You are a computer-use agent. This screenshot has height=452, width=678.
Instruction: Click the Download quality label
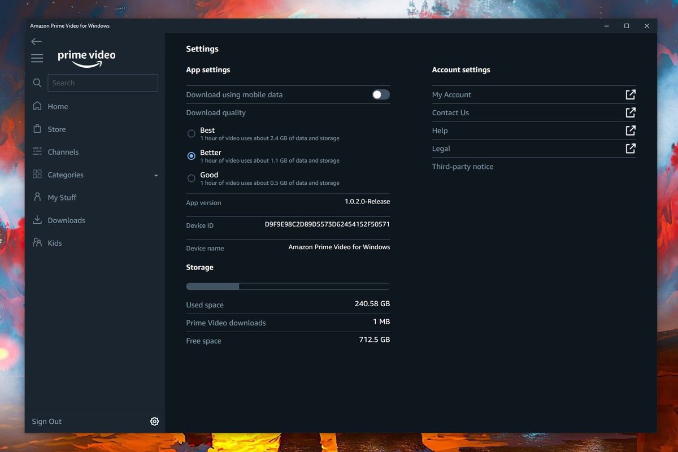tap(216, 113)
